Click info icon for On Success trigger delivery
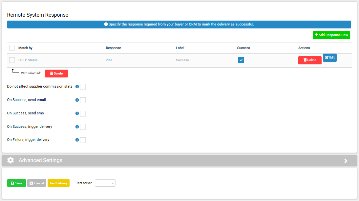 77,127
